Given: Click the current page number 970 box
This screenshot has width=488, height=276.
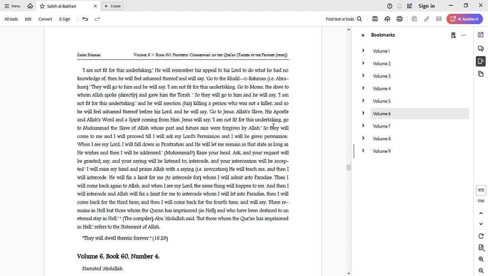Looking at the screenshot, I should (481, 190).
